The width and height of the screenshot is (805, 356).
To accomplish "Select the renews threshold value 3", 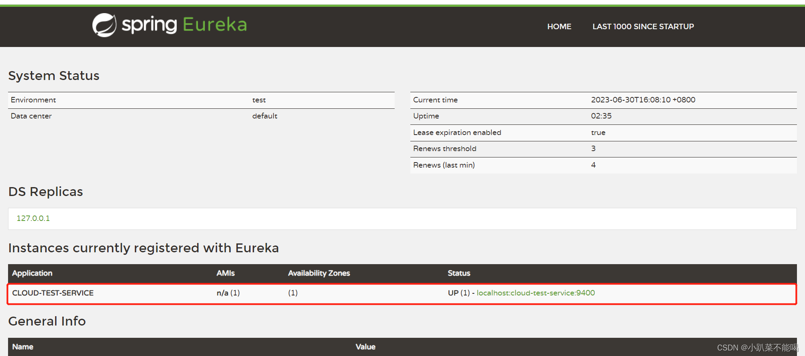I will point(593,149).
